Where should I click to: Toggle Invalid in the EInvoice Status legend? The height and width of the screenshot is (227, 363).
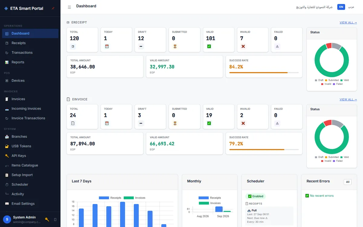click(326, 161)
